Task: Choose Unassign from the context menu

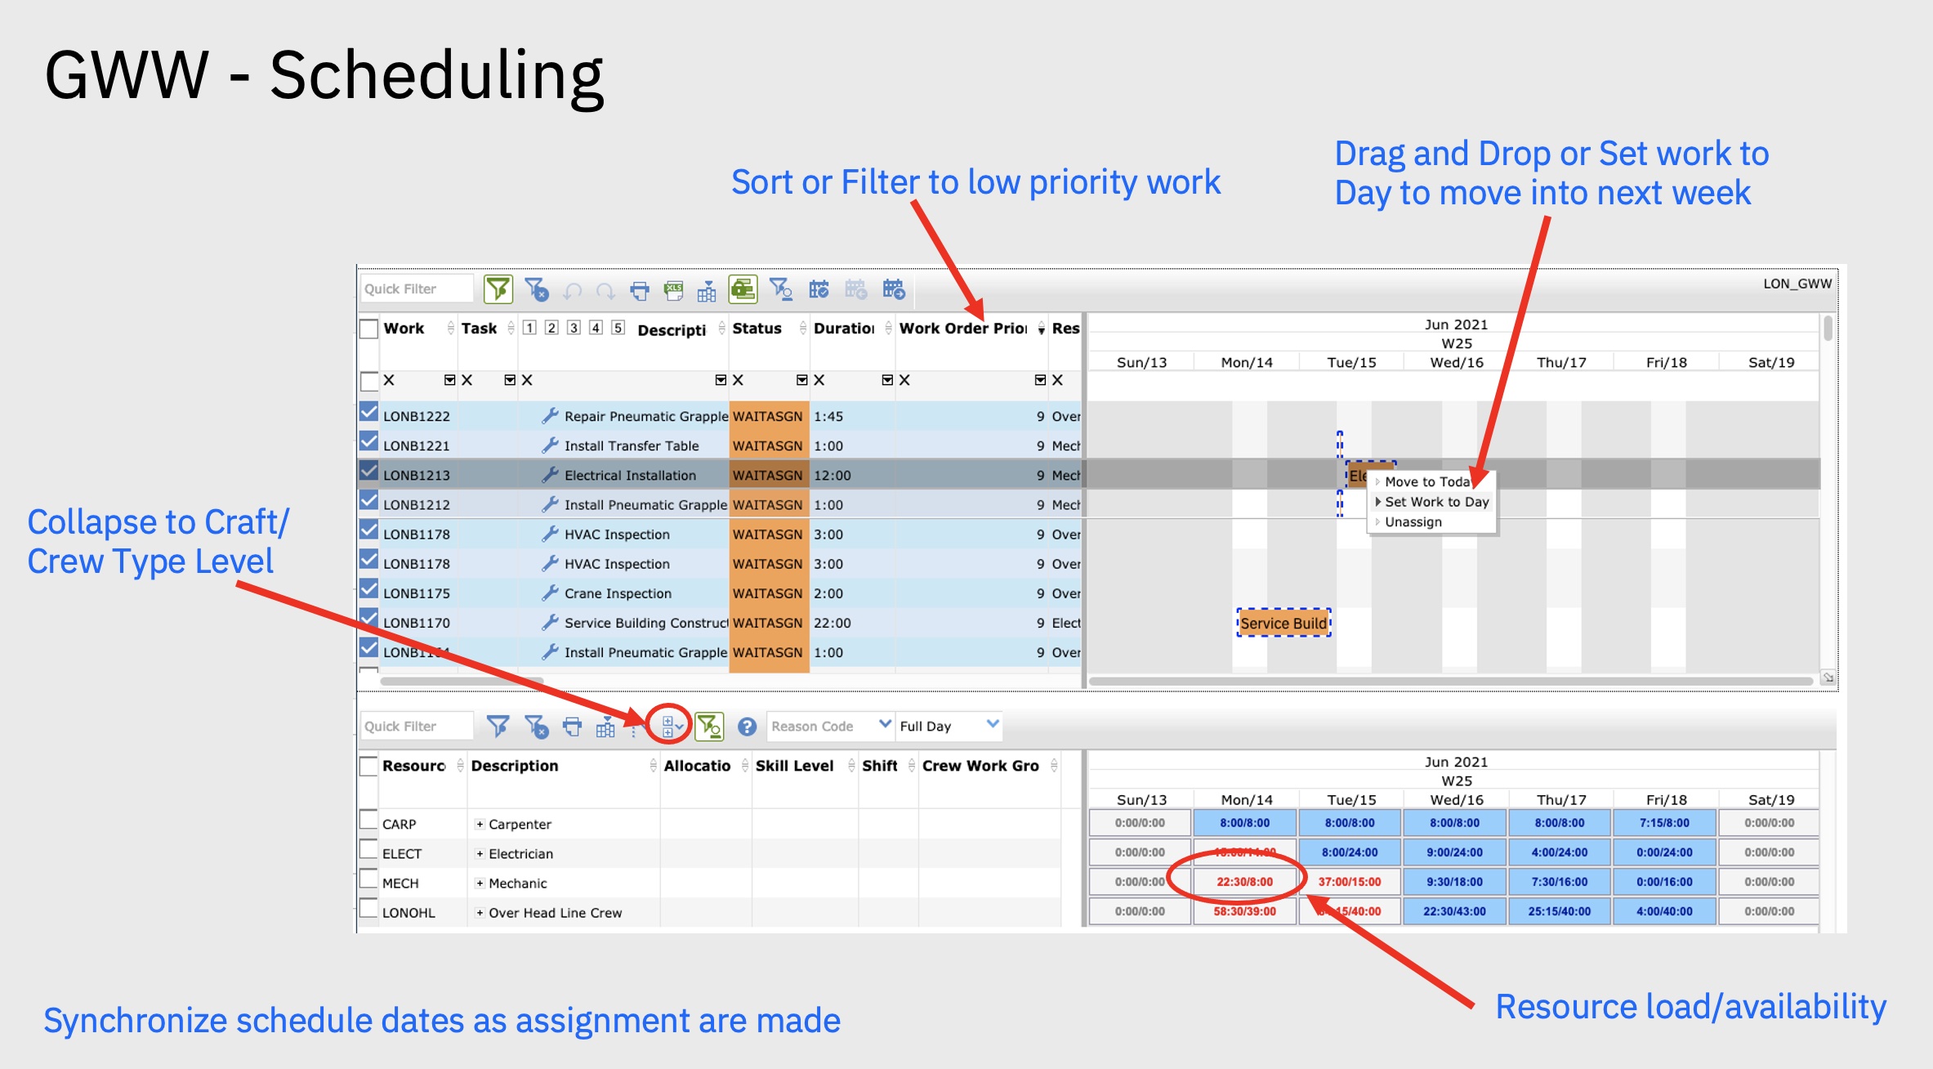Action: 1413,522
